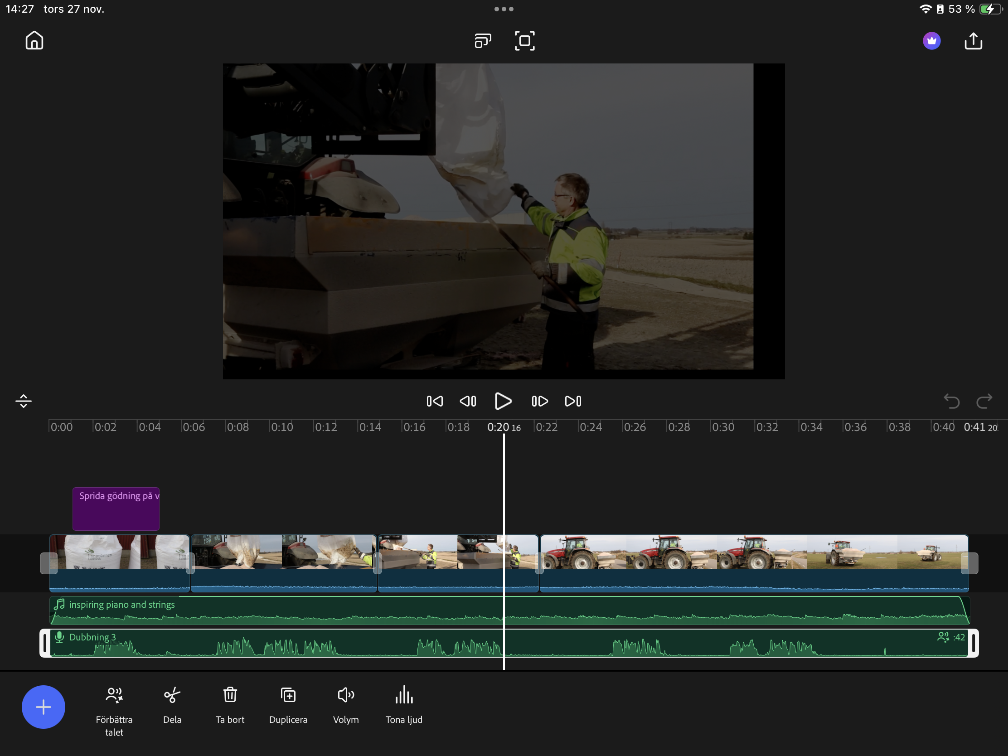Image resolution: width=1008 pixels, height=756 pixels.
Task: Enter fullscreen preview mode
Action: click(524, 41)
